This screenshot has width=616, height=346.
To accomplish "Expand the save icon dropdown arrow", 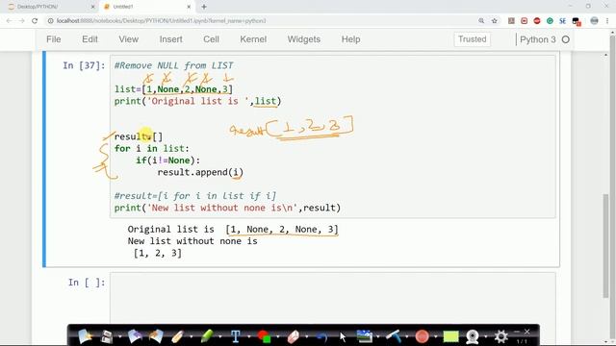I will pyautogui.click(x=119, y=337).
